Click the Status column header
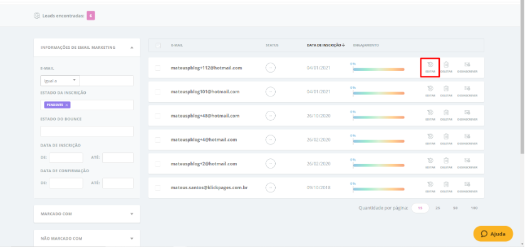525x248 pixels. coord(272,45)
